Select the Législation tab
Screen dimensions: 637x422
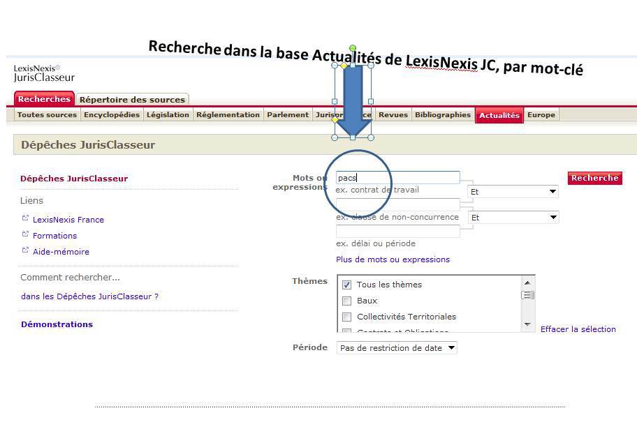tap(168, 115)
